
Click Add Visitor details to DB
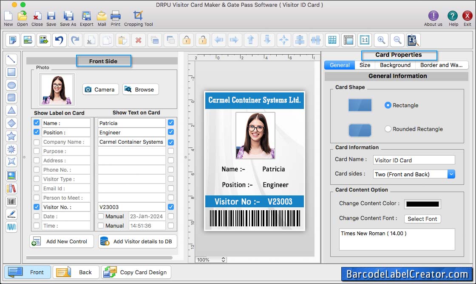click(x=138, y=241)
